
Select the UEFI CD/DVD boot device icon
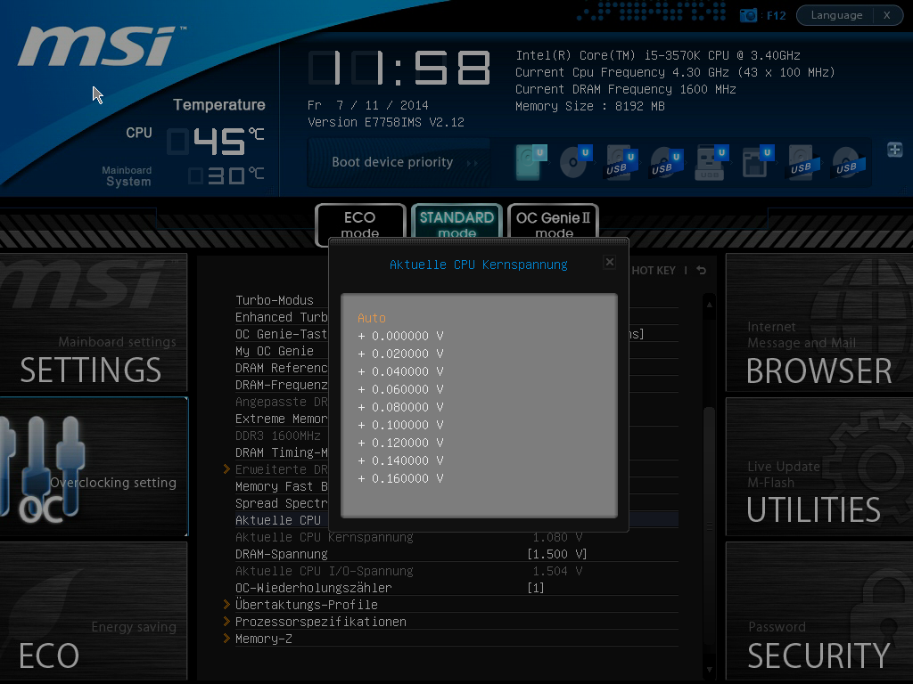click(x=576, y=162)
